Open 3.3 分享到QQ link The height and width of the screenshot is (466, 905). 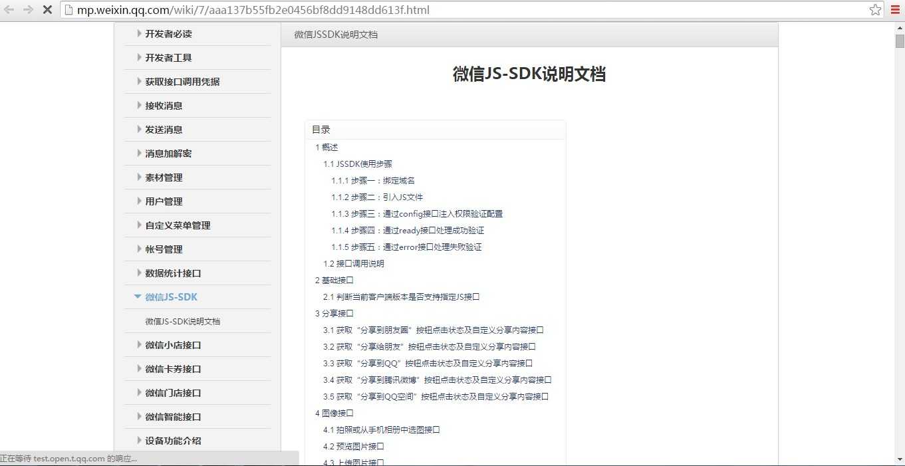coord(428,364)
